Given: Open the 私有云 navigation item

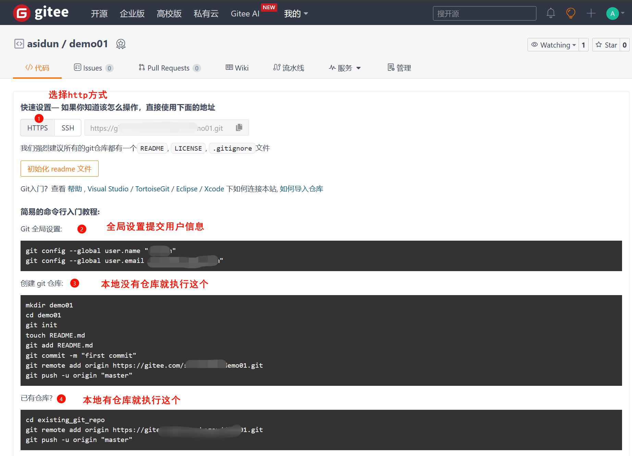Looking at the screenshot, I should pos(206,14).
